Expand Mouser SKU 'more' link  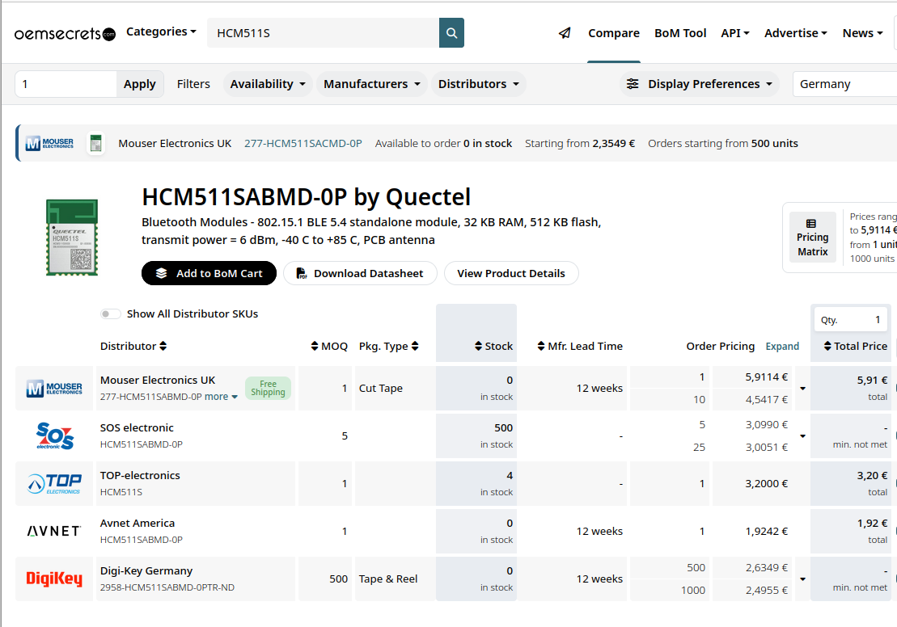pos(221,397)
